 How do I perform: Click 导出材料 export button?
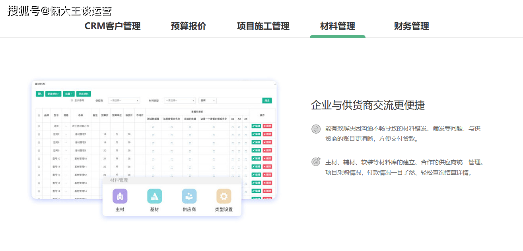83,94
